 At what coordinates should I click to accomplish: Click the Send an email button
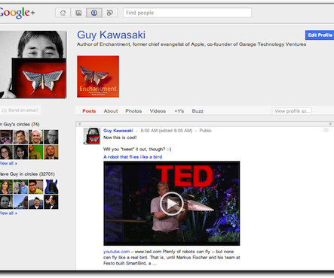pyautogui.click(x=20, y=110)
